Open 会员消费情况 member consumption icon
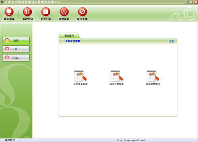 [153, 76]
